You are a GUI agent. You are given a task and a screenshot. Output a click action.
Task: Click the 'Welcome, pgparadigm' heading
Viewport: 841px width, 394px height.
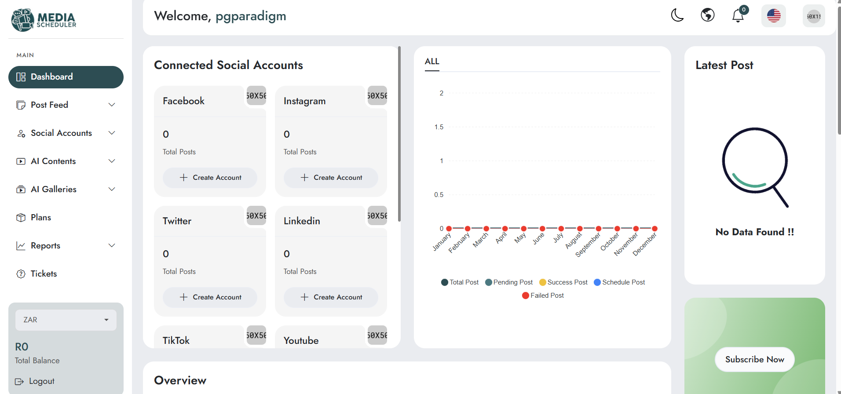point(220,16)
